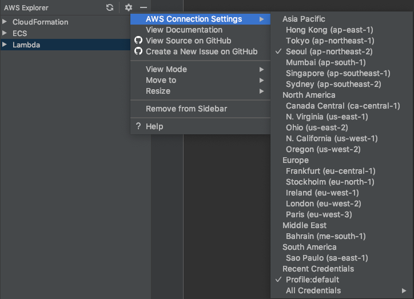Choose Resize menu entry
414x299 pixels.
[x=200, y=91]
